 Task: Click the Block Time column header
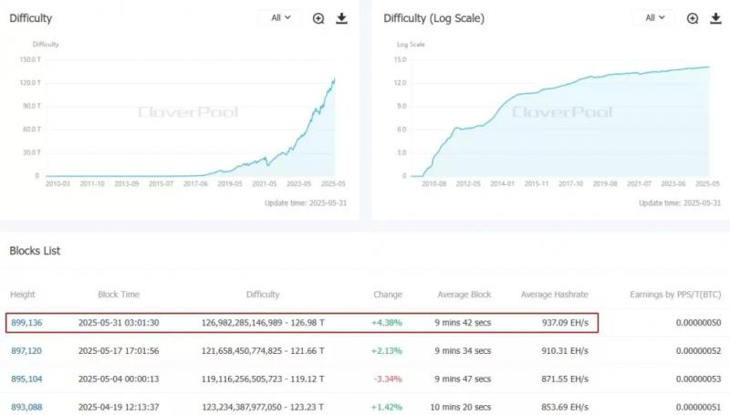click(x=119, y=295)
